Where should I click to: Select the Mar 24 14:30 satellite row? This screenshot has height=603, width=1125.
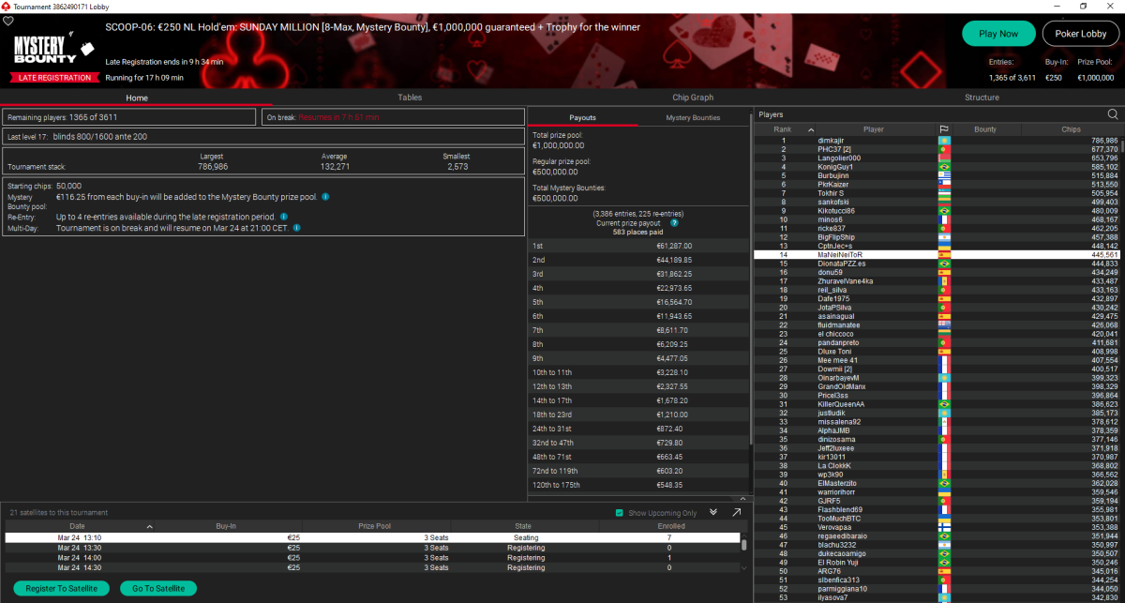(372, 568)
